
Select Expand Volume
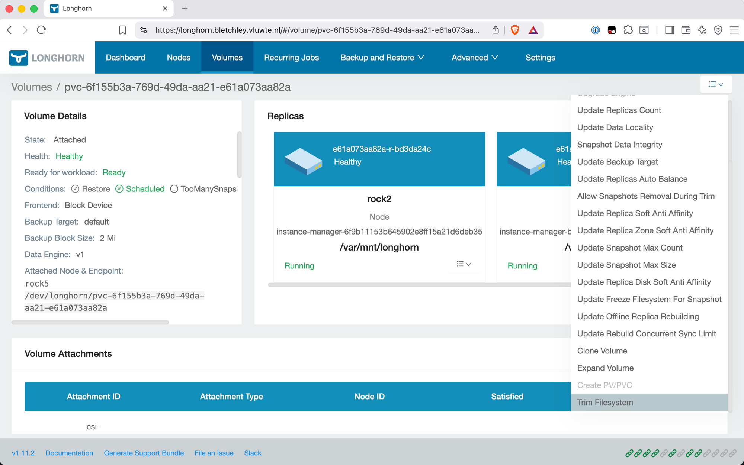[649, 368]
